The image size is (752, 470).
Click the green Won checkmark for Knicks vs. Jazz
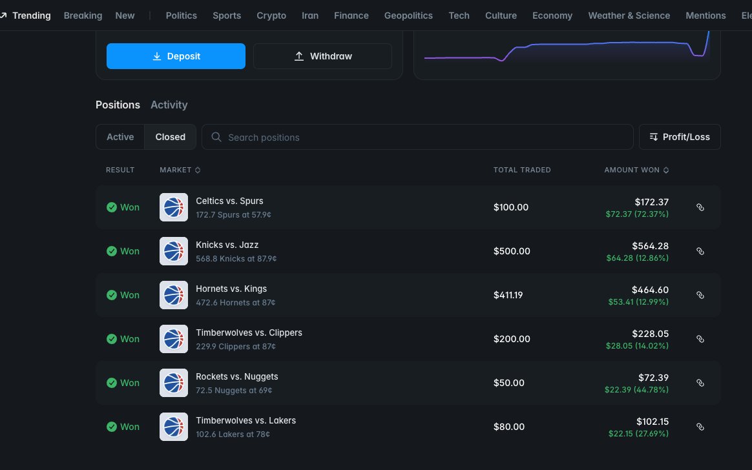[x=112, y=251]
